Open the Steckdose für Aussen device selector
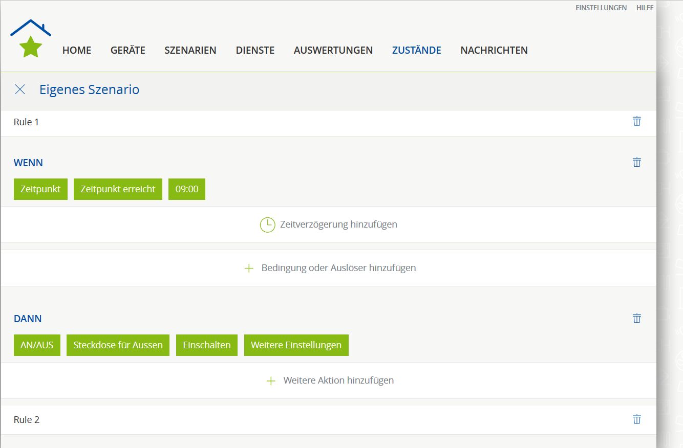The width and height of the screenshot is (683, 448). [118, 345]
